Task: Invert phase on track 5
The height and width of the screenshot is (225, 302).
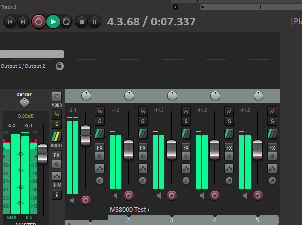Action: [x=272, y=180]
